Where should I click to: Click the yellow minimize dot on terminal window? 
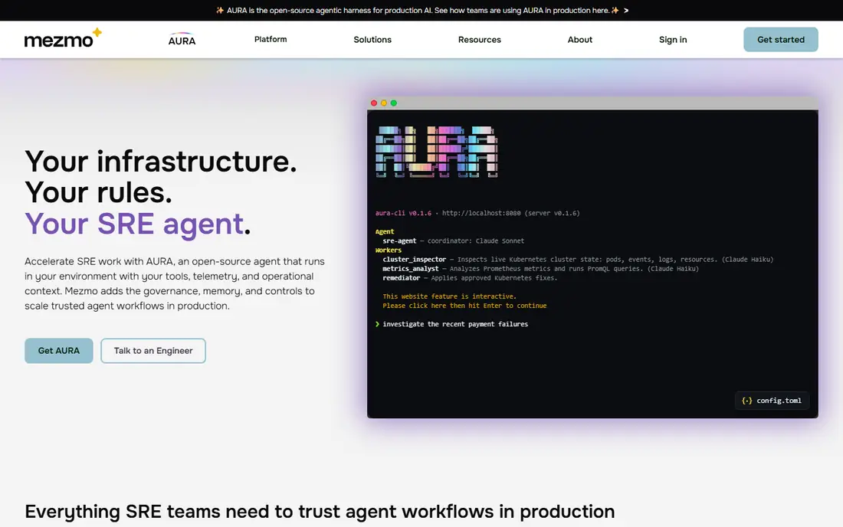pos(383,103)
